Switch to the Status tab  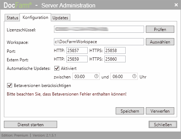tap(12, 18)
